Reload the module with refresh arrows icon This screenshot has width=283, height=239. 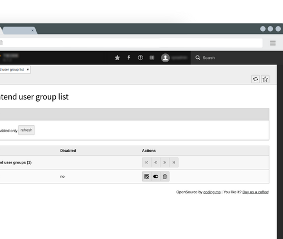pyautogui.click(x=256, y=79)
